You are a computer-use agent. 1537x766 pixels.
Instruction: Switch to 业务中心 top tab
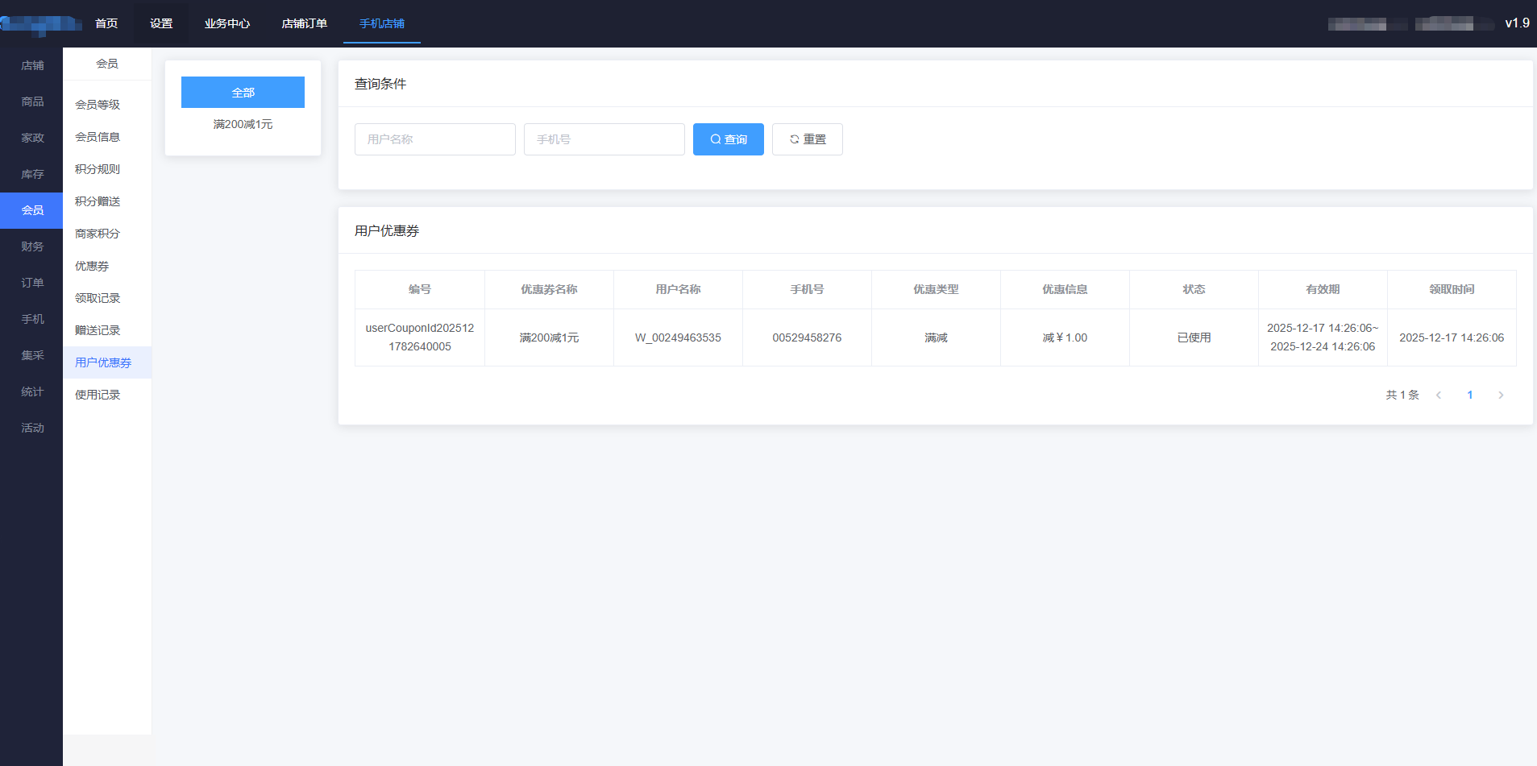pos(227,23)
